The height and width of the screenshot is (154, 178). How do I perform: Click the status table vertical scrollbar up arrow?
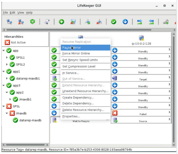[x=174, y=34]
